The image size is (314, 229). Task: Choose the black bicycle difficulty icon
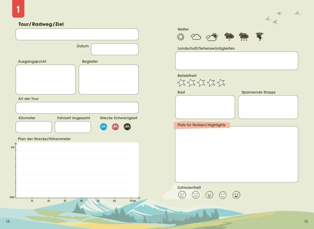point(127,127)
